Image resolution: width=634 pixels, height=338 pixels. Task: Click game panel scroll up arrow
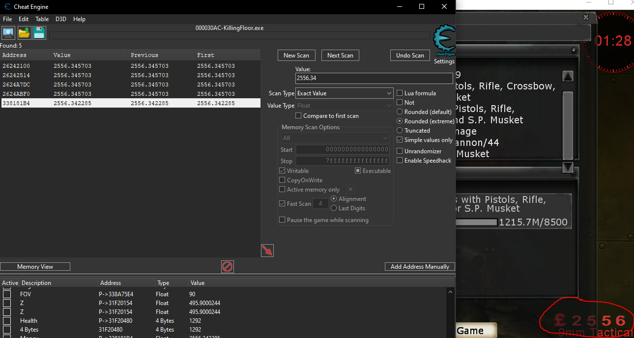click(568, 77)
